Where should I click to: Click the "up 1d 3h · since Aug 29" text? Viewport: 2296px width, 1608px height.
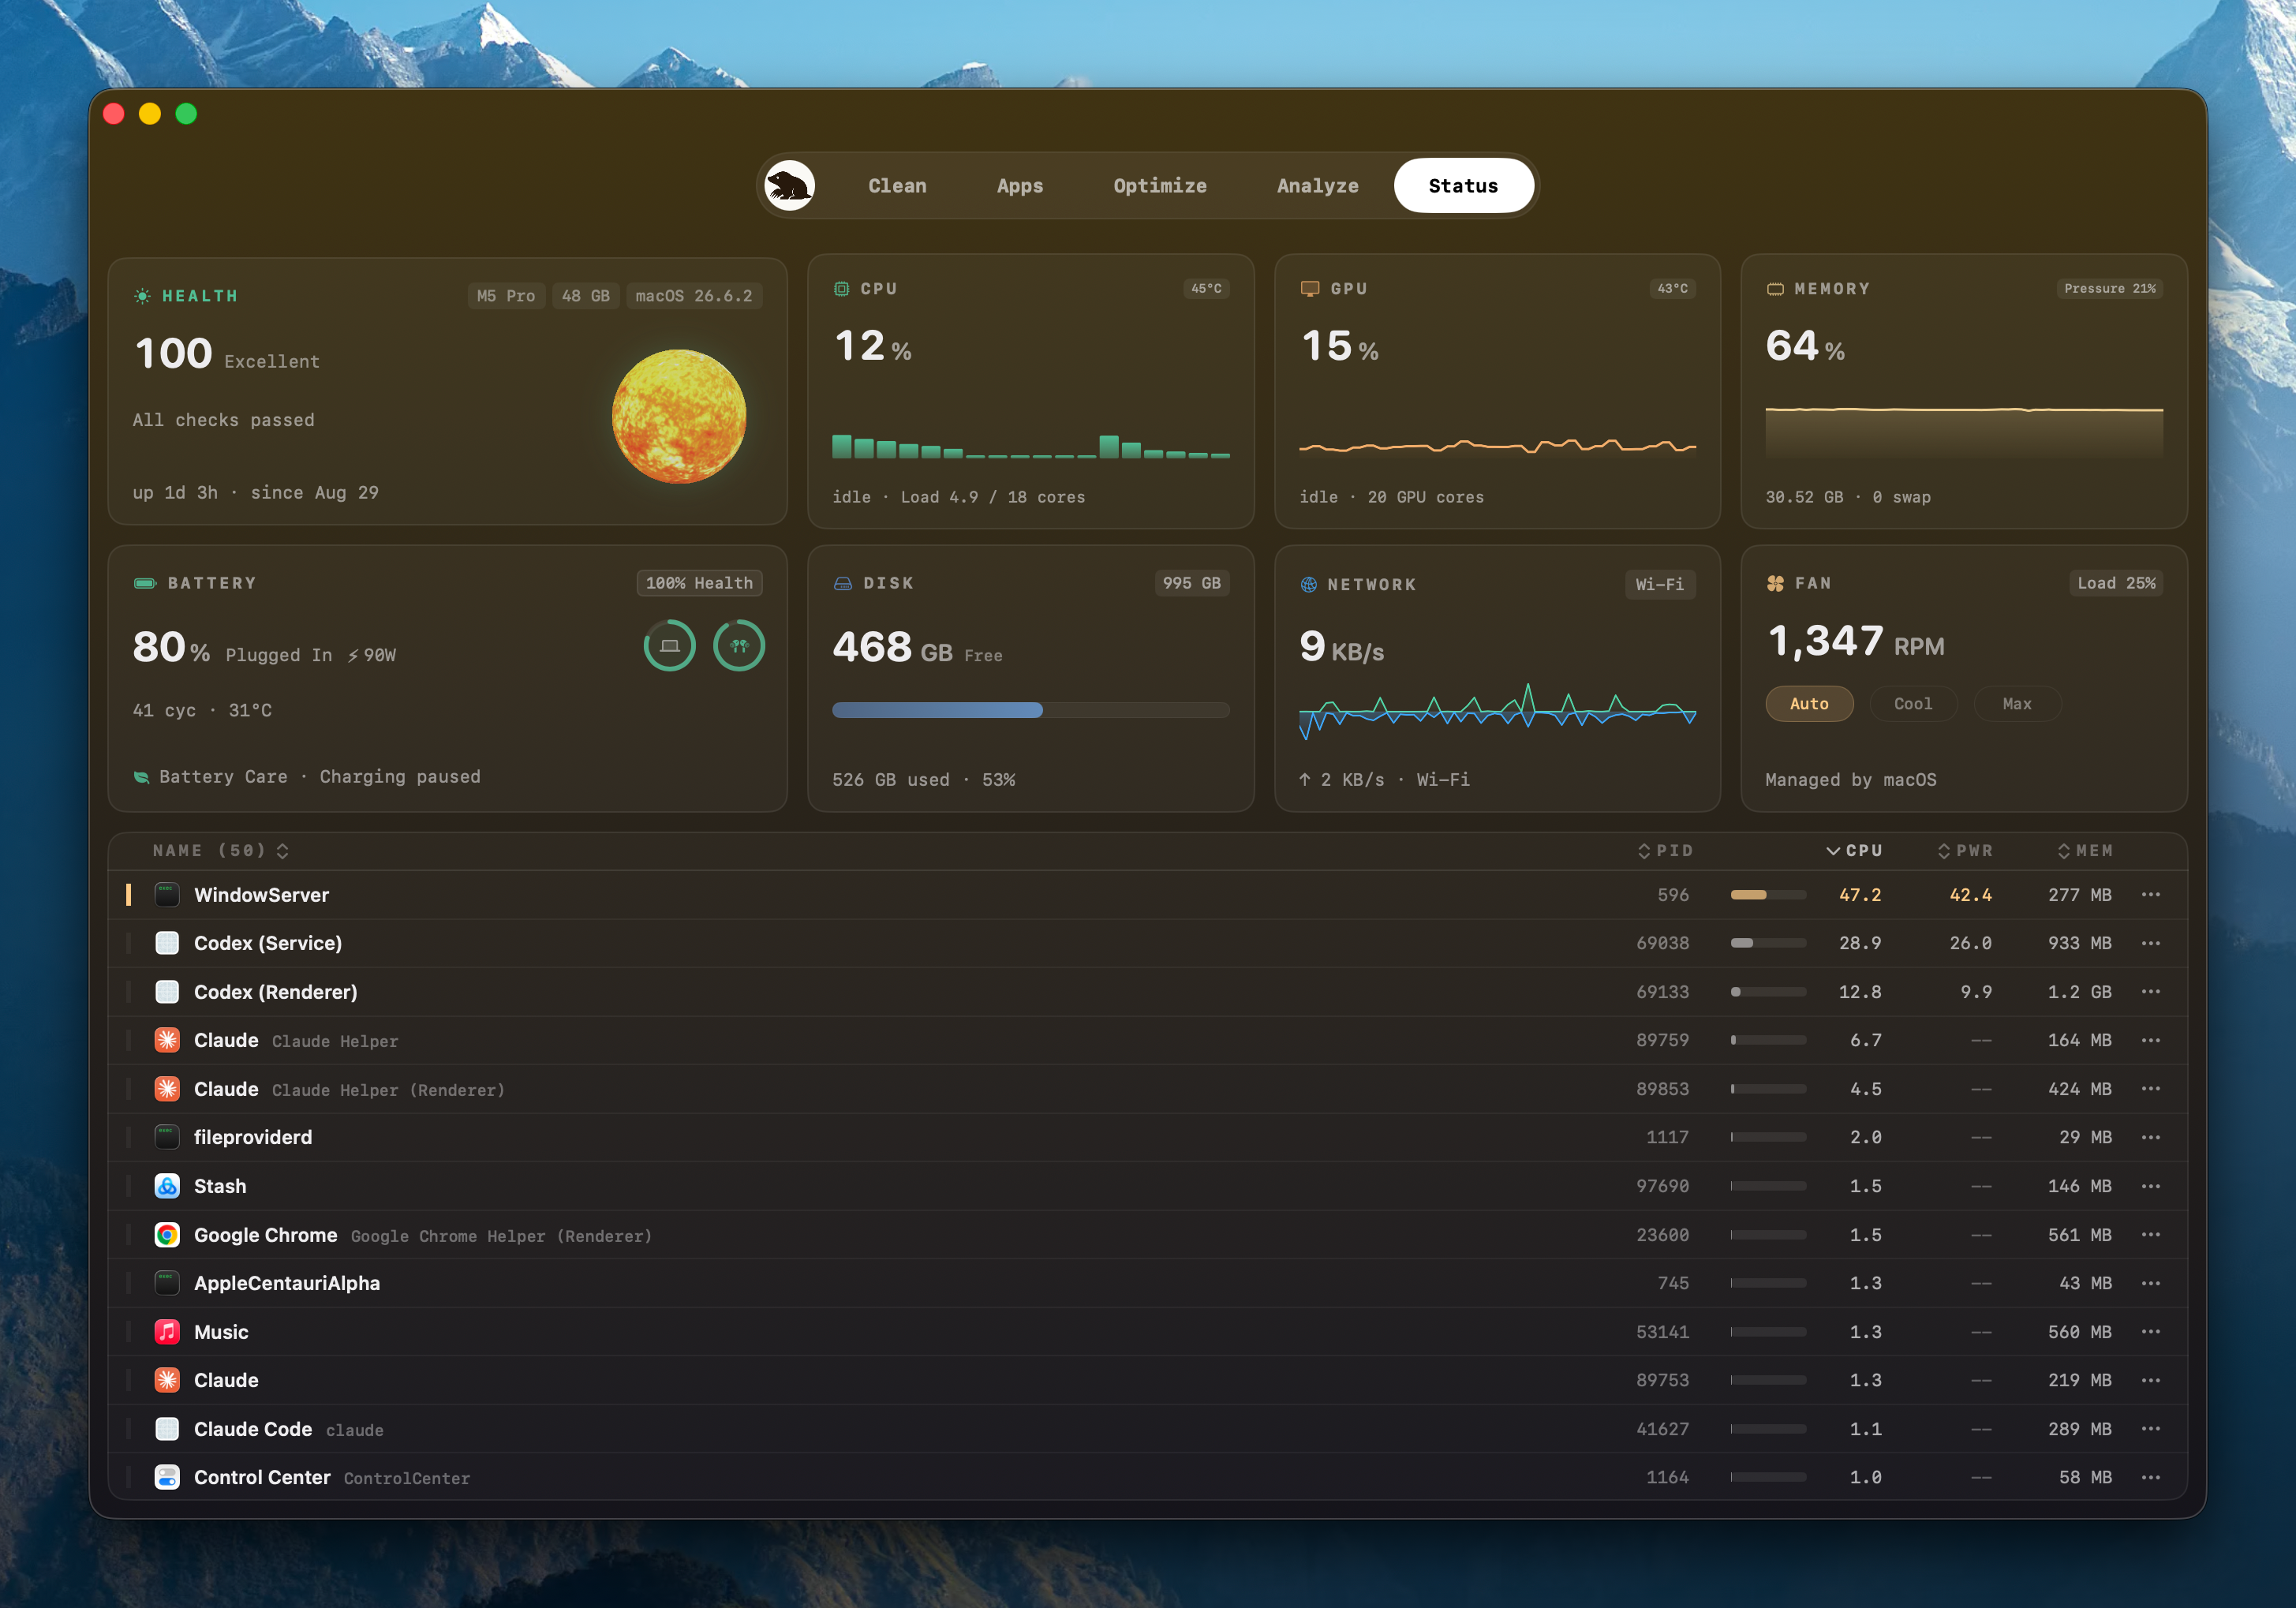pyautogui.click(x=256, y=493)
